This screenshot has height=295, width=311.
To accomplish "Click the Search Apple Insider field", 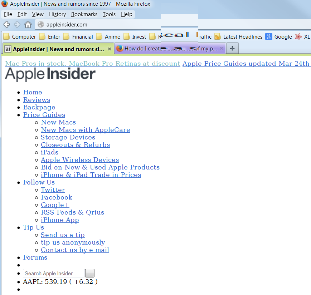I will (54, 274).
